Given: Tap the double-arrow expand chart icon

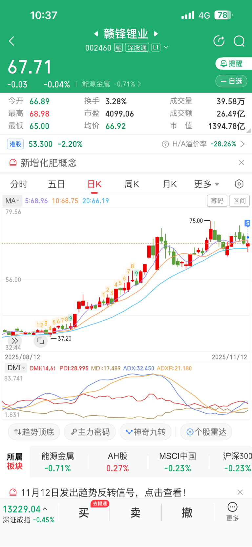Looking at the screenshot, I should pos(15,341).
